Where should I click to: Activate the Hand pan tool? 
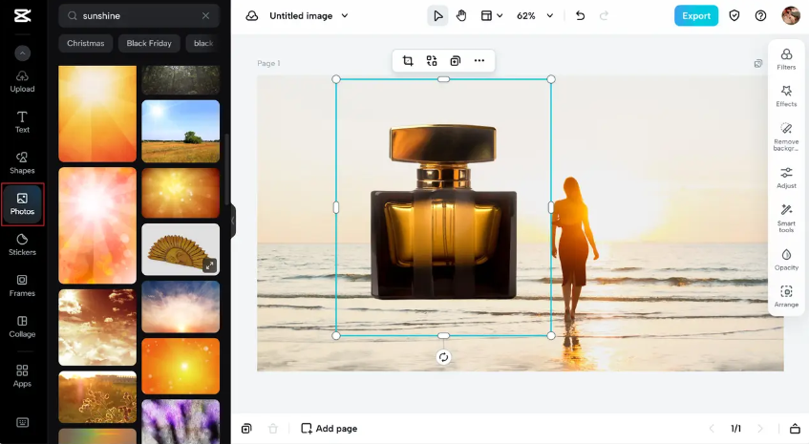click(461, 16)
